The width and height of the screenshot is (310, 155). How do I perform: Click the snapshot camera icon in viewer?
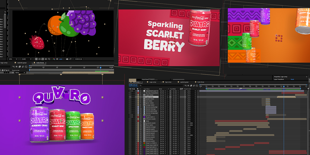67,59
